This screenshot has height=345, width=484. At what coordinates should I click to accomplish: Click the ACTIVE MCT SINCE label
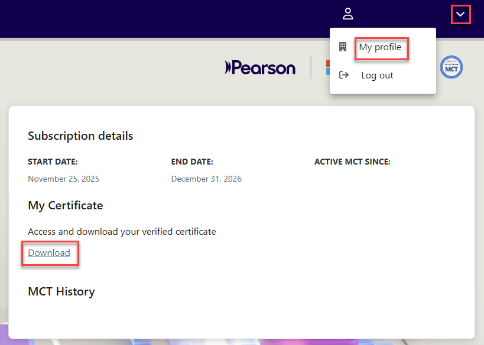(352, 162)
